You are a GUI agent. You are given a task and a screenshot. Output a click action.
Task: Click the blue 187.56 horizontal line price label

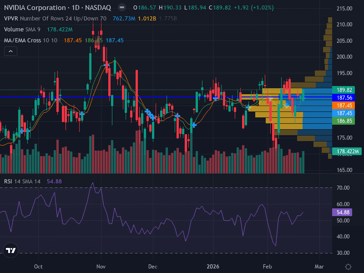click(x=344, y=98)
